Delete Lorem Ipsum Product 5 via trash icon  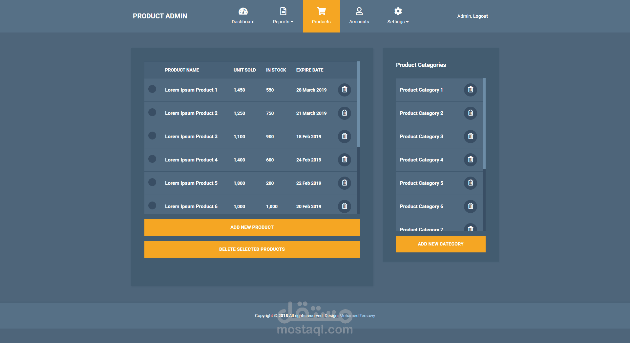click(x=345, y=183)
